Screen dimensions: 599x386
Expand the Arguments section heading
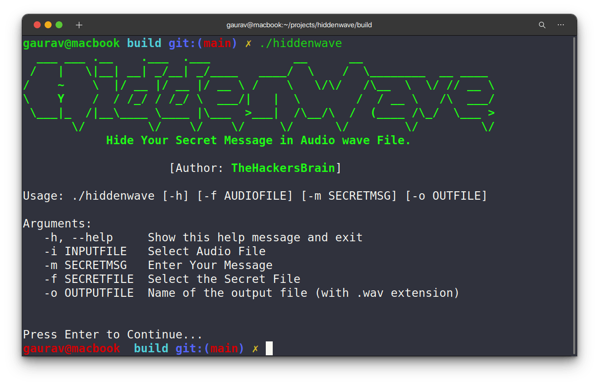coord(57,223)
